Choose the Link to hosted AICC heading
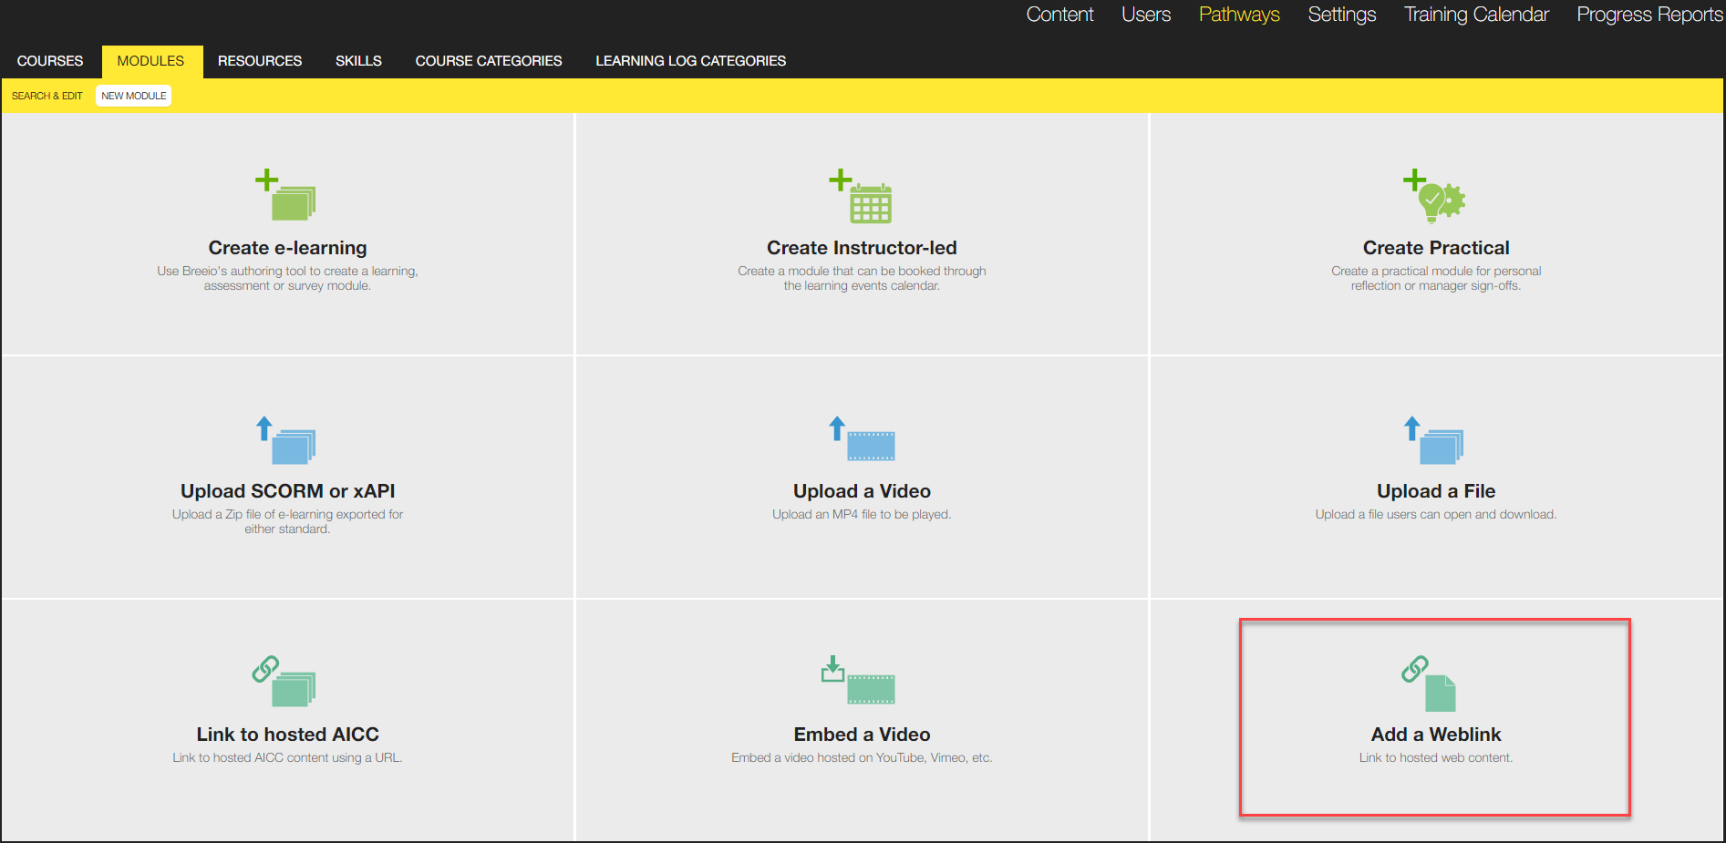This screenshot has height=843, width=1726. (x=287, y=735)
